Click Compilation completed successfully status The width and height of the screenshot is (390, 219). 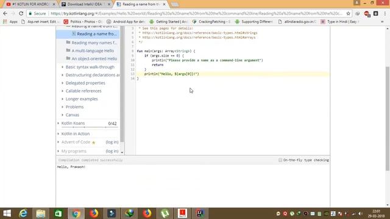[x=91, y=160]
